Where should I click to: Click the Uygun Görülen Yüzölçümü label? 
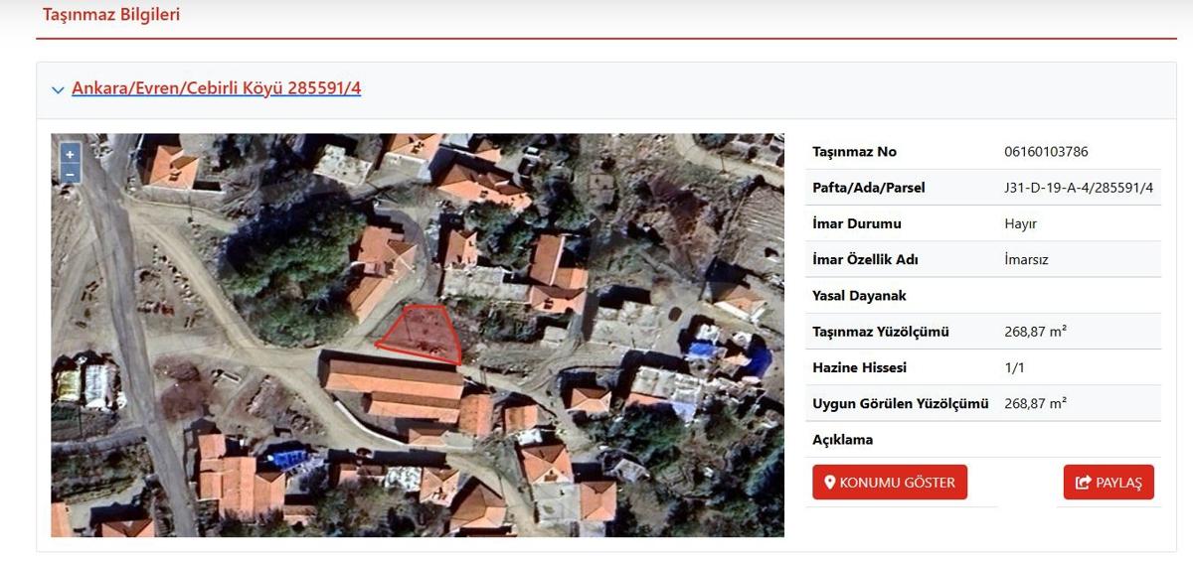tap(901, 403)
